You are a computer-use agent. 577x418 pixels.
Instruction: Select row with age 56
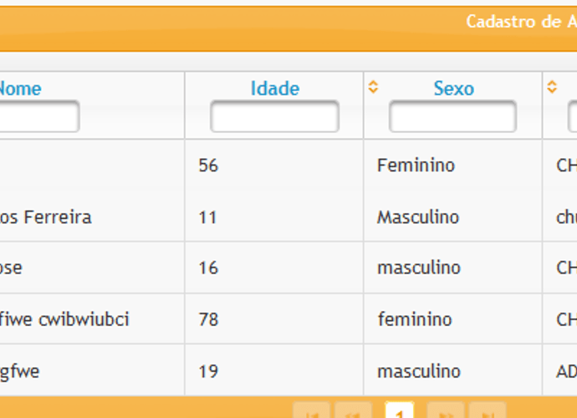[x=208, y=166]
